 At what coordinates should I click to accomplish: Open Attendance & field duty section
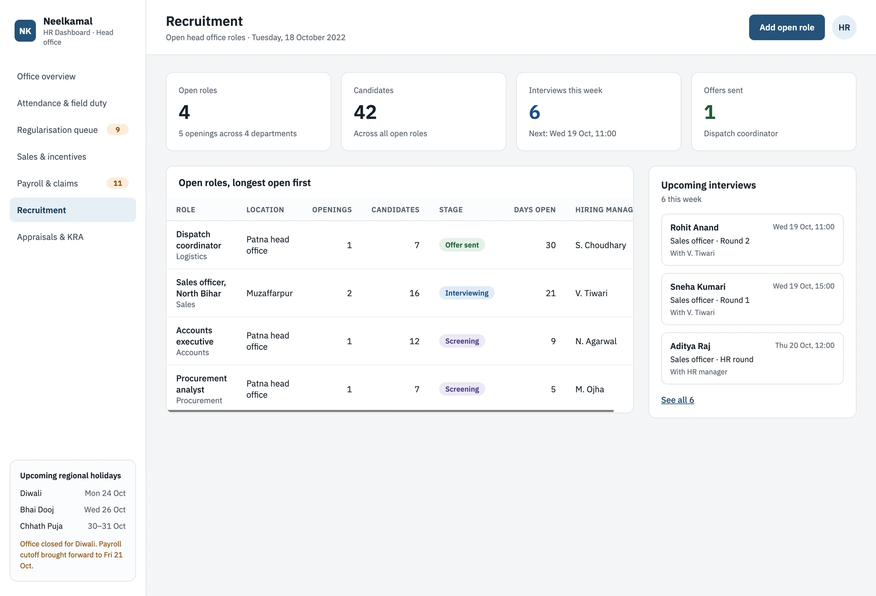click(73, 103)
